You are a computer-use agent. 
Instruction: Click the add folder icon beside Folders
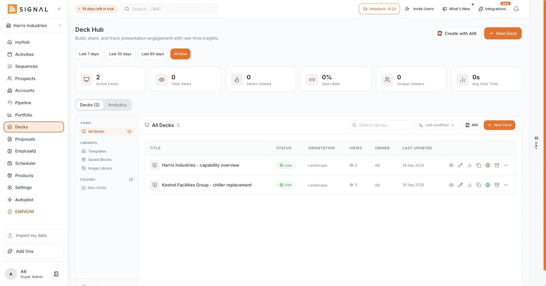point(131,179)
